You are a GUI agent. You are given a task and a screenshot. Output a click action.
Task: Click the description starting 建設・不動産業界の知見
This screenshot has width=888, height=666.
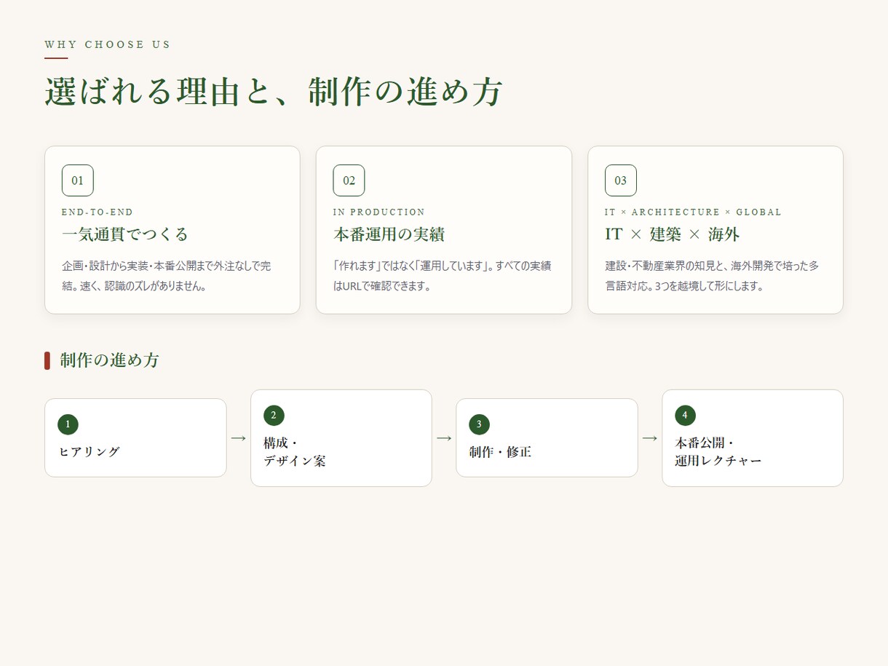click(712, 276)
